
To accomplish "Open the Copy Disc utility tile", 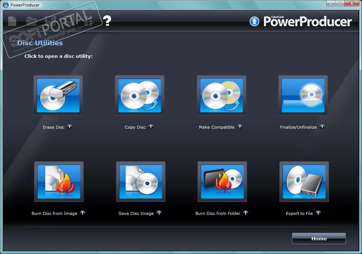I will 140,95.
